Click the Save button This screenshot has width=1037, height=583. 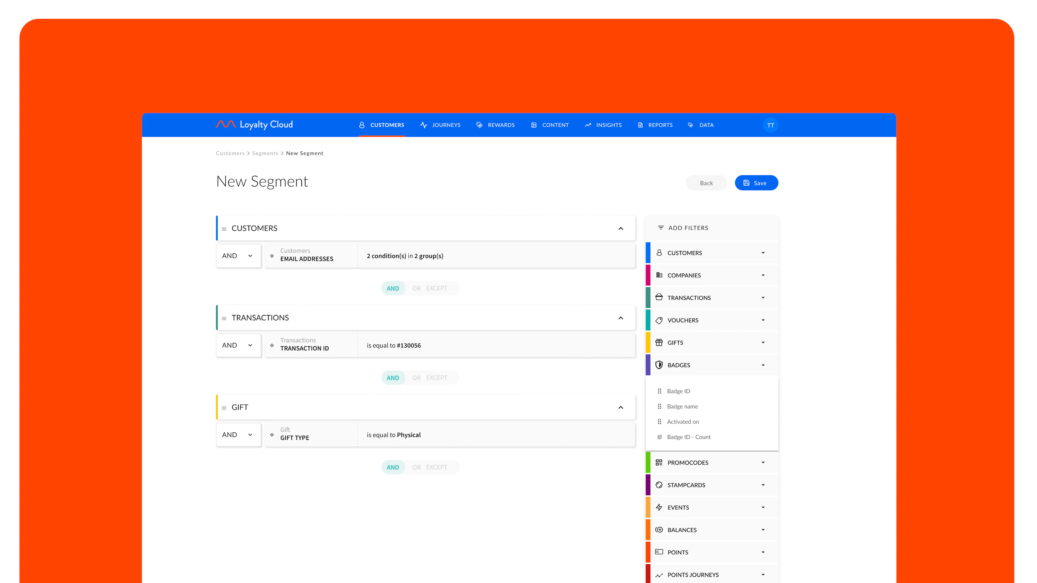pos(756,183)
